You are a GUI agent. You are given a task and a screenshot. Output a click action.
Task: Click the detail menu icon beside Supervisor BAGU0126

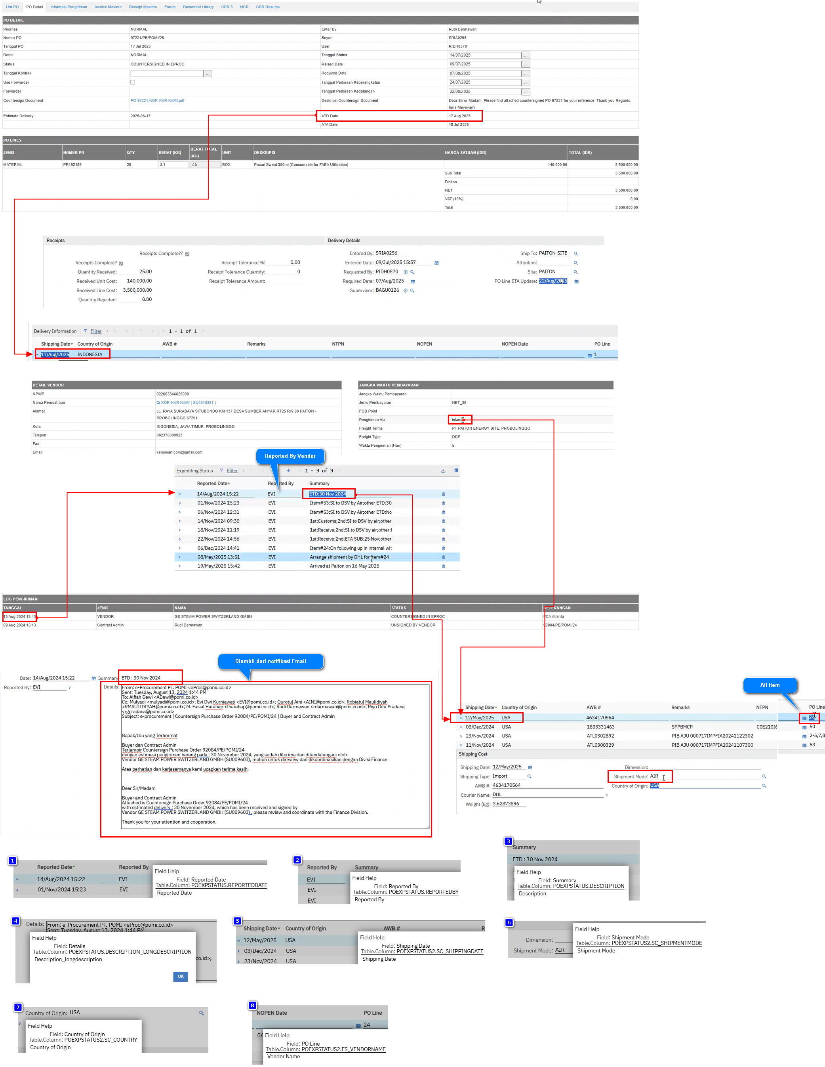[x=405, y=291]
